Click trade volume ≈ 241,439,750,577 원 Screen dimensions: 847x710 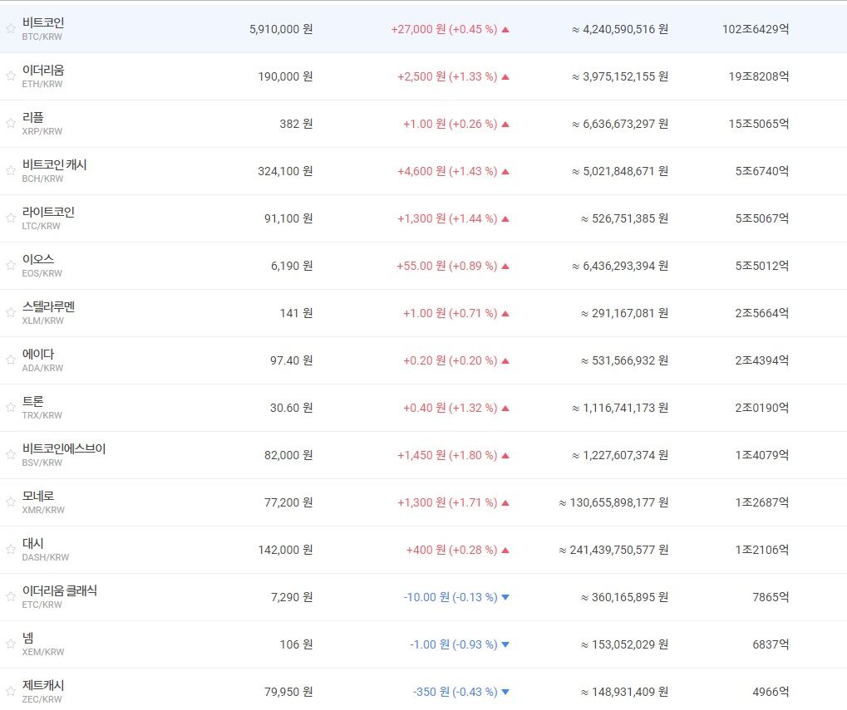pos(613,550)
